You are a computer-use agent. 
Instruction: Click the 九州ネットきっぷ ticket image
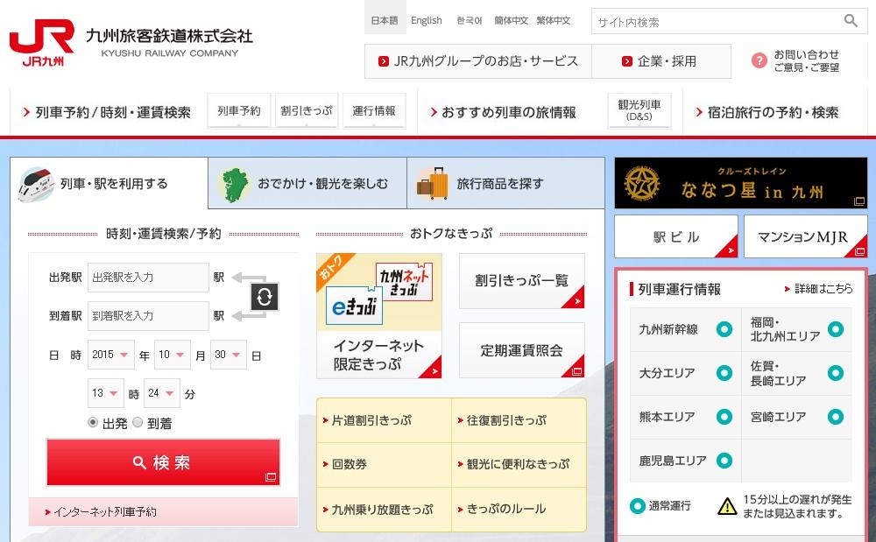point(404,282)
